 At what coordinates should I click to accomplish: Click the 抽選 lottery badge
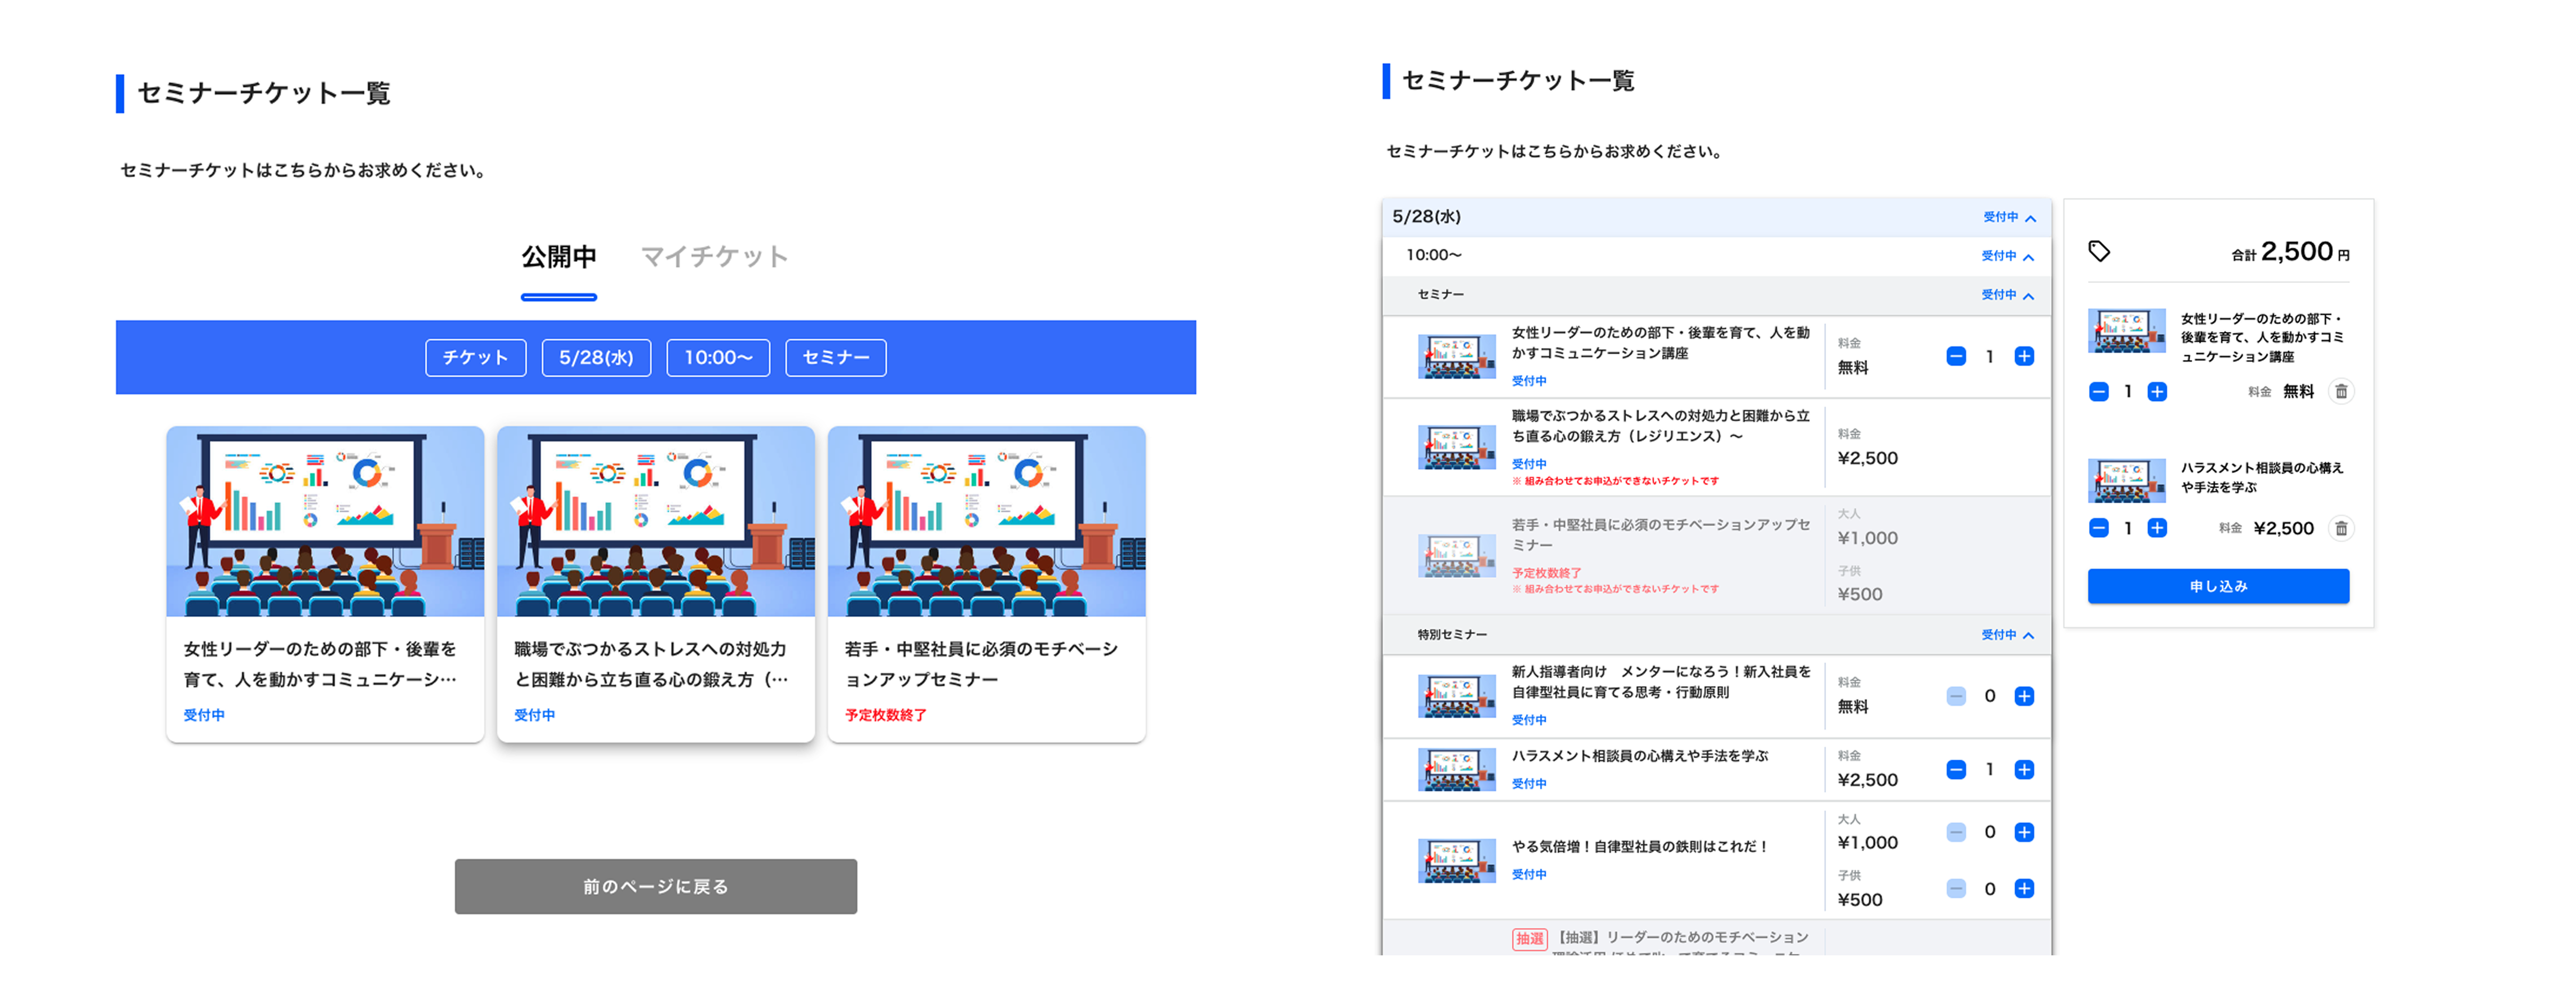(1529, 939)
